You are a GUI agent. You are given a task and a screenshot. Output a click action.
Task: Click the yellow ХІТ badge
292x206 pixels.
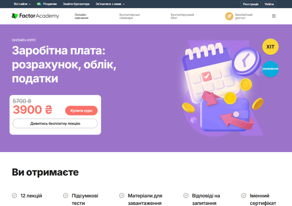tap(270, 47)
